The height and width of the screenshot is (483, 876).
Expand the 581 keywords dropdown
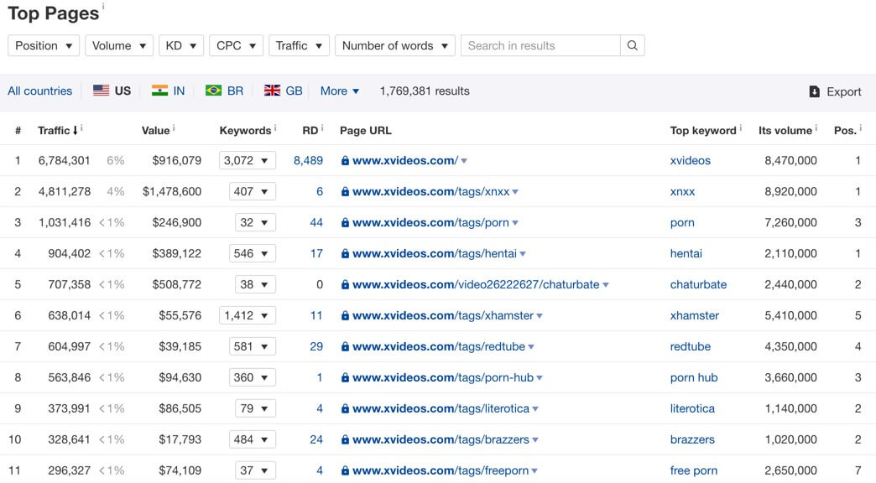252,347
